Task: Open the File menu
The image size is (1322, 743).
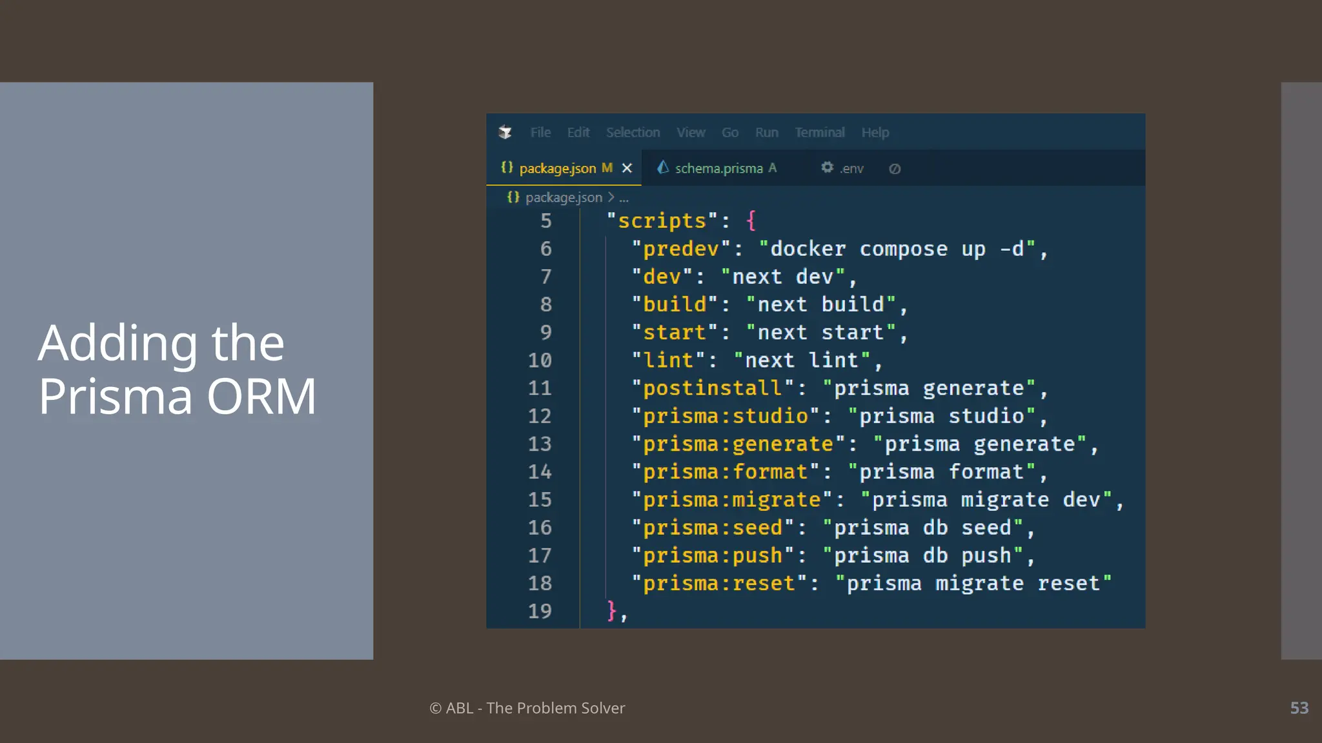Action: [x=540, y=132]
